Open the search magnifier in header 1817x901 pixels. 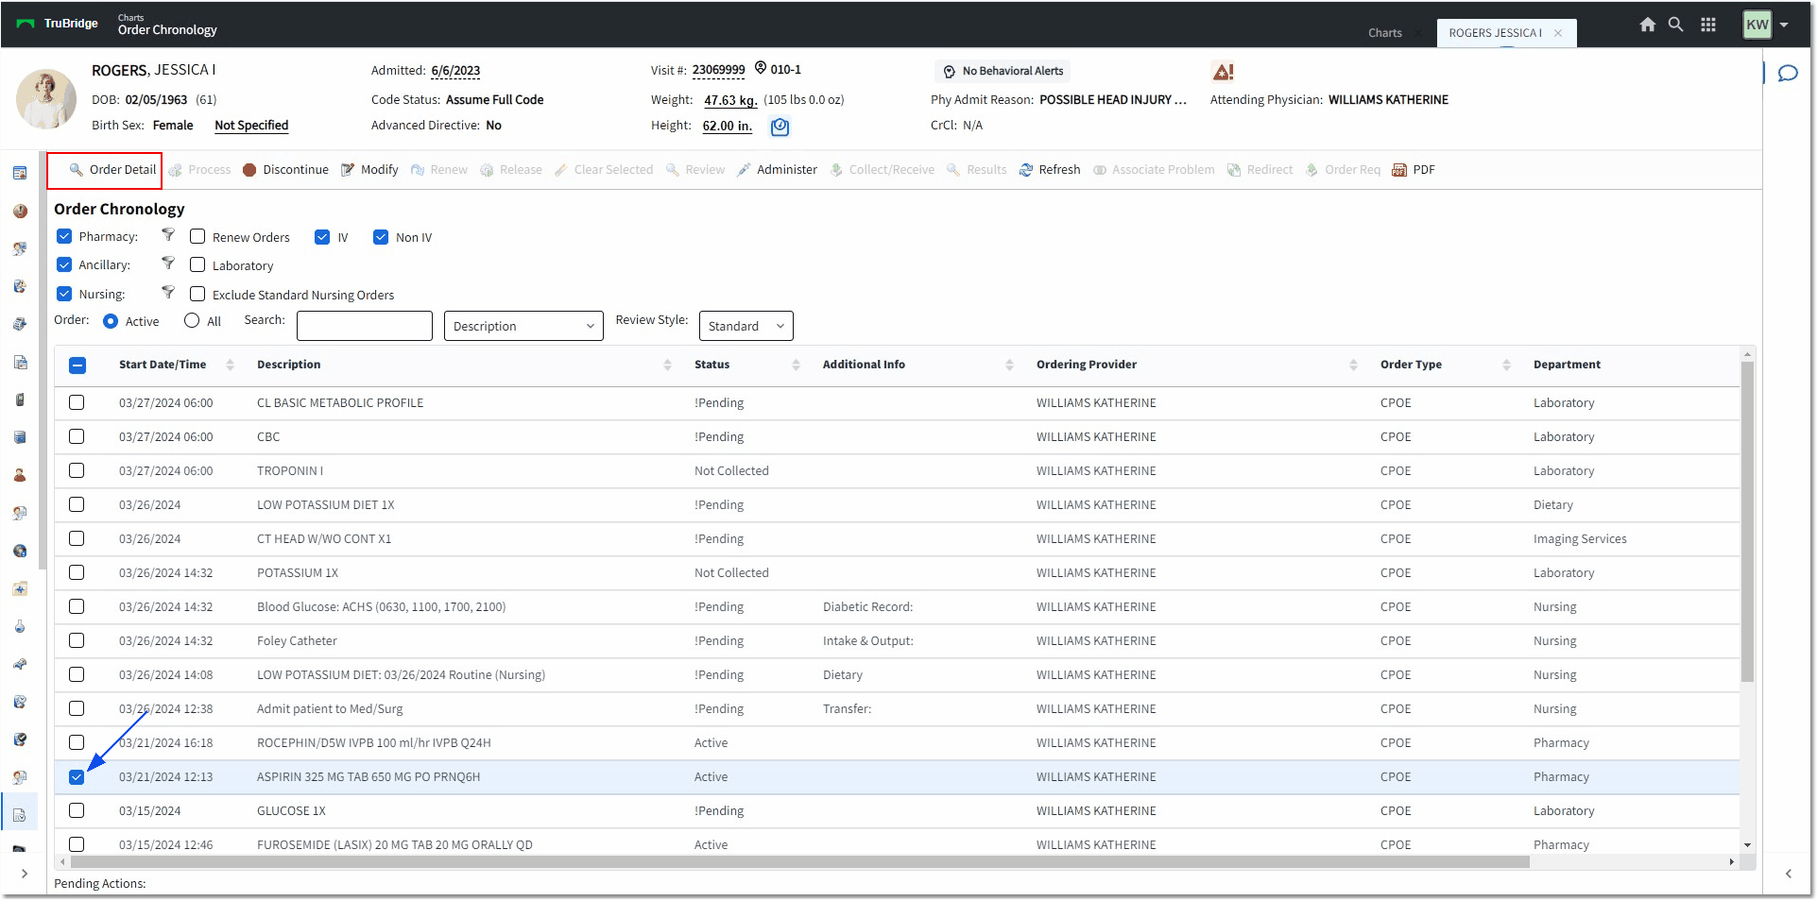click(x=1675, y=25)
